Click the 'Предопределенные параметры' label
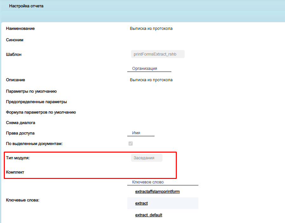This screenshot has width=285, height=223. pos(36,102)
